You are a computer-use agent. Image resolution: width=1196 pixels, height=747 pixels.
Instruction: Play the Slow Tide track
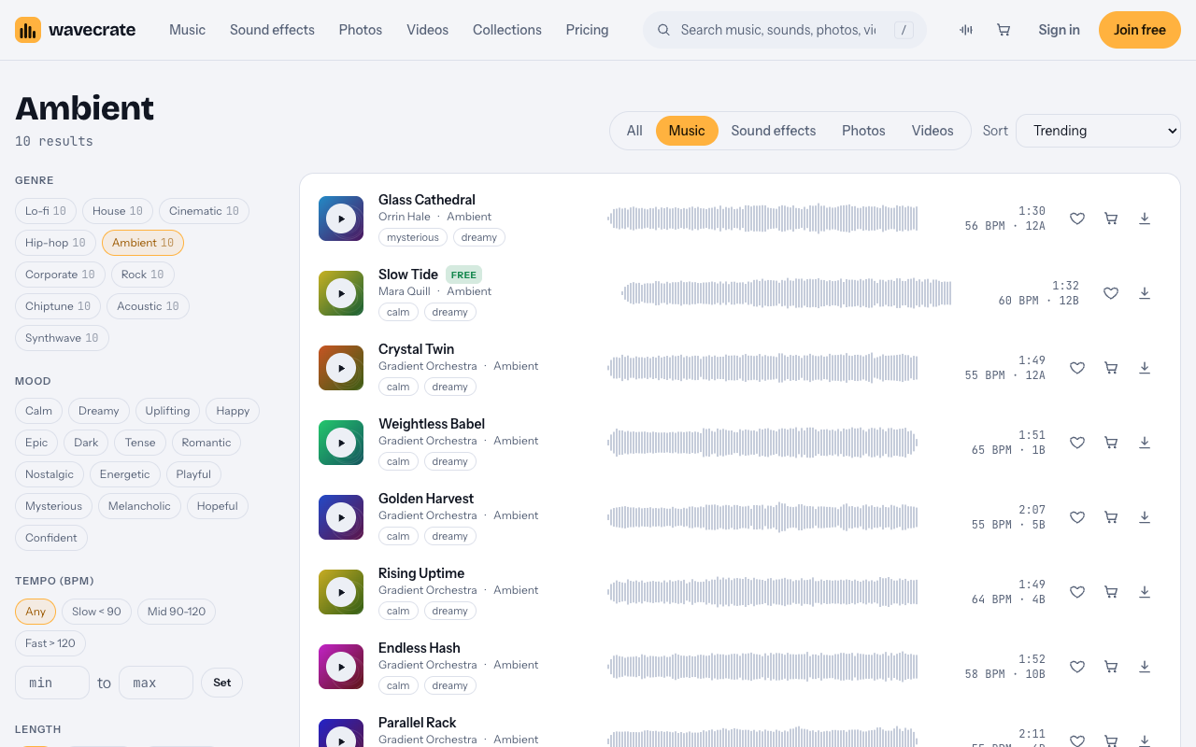click(x=341, y=293)
